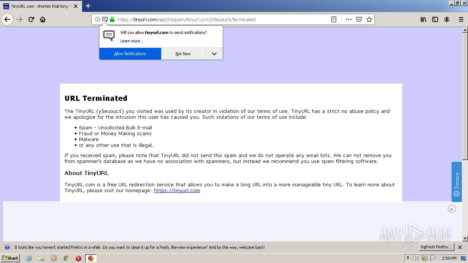Show hidden tray icons arrow
Screen dimensions: 468x263
click(x=408, y=258)
